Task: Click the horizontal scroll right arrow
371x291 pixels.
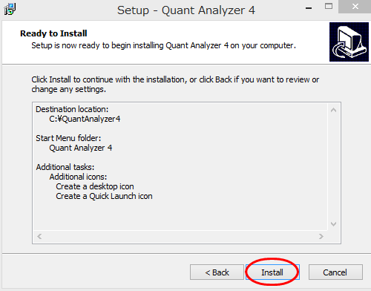Action: [x=321, y=237]
